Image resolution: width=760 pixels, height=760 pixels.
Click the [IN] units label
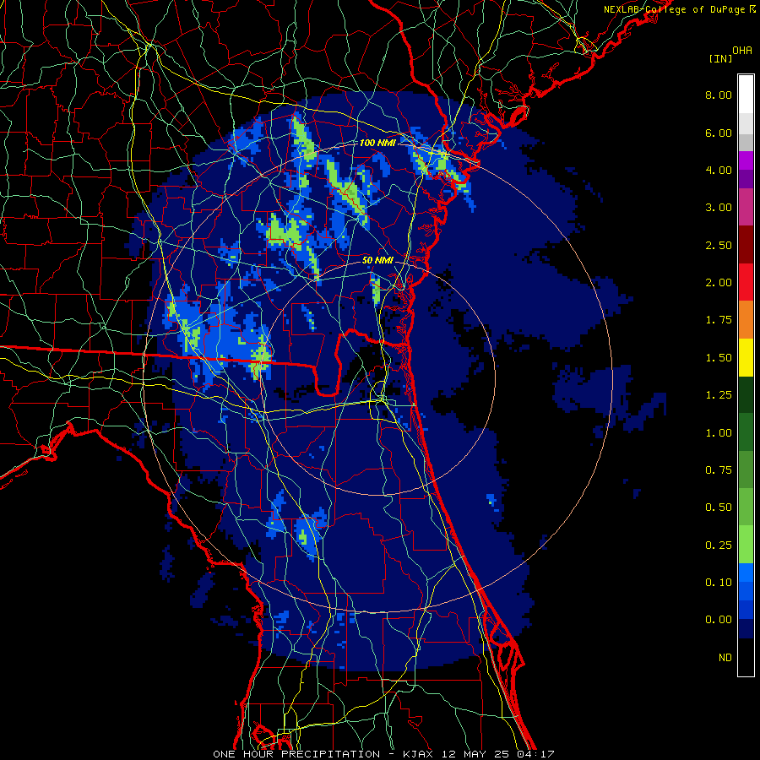coord(721,58)
